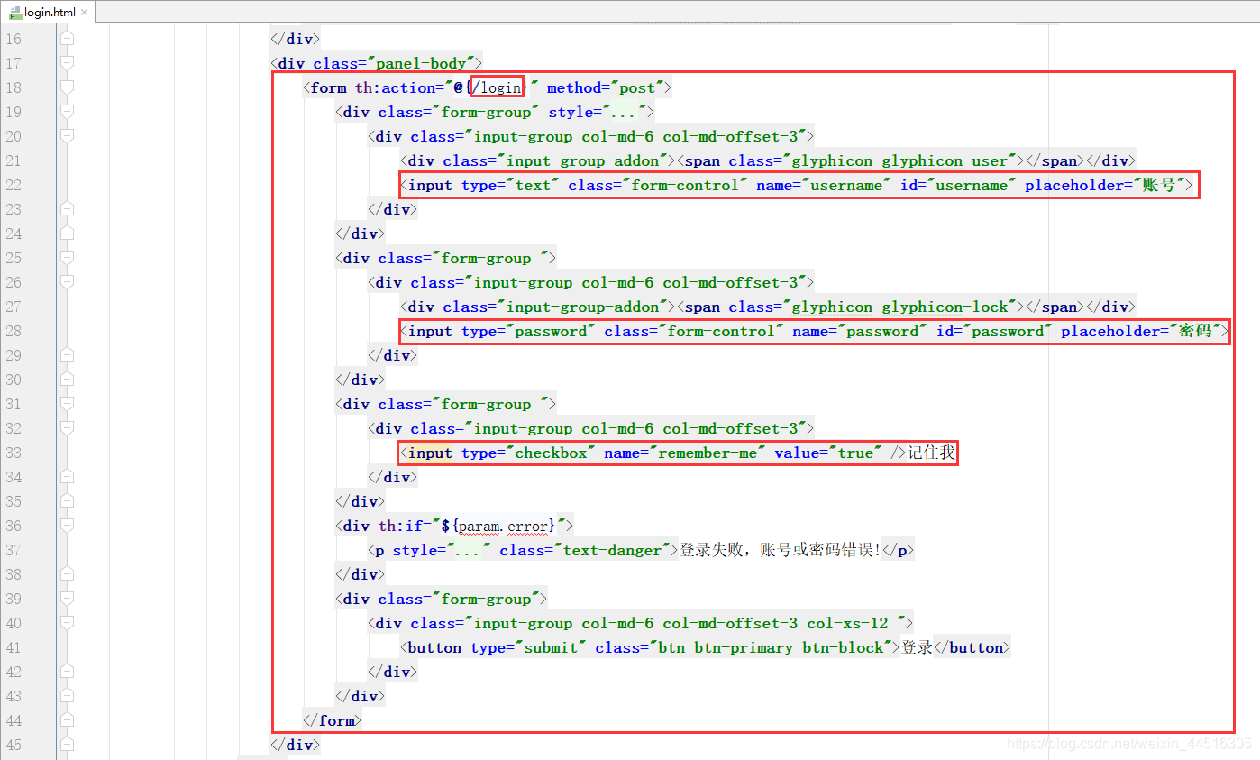Click the closing </form> tag
Image resolution: width=1260 pixels, height=760 pixels.
(333, 720)
